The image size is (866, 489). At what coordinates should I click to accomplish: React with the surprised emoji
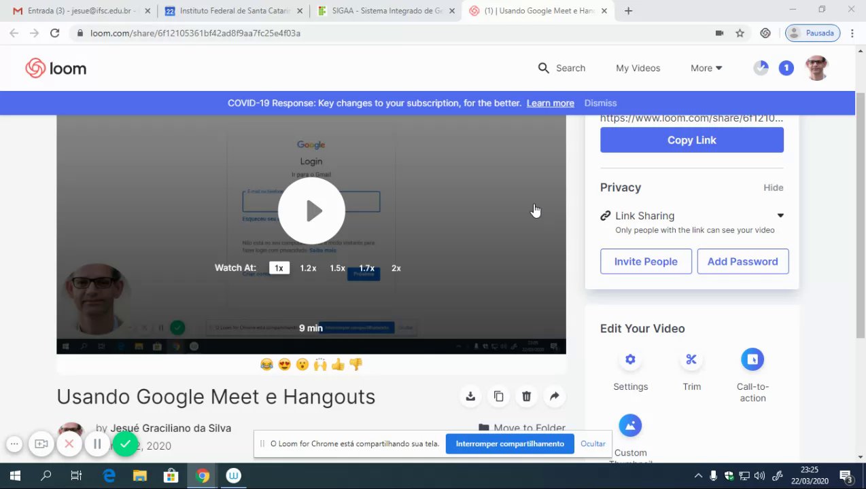(x=302, y=365)
